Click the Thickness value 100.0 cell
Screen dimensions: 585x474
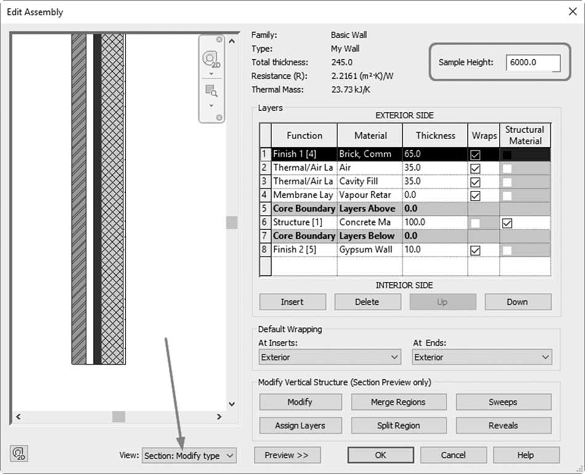pyautogui.click(x=435, y=222)
